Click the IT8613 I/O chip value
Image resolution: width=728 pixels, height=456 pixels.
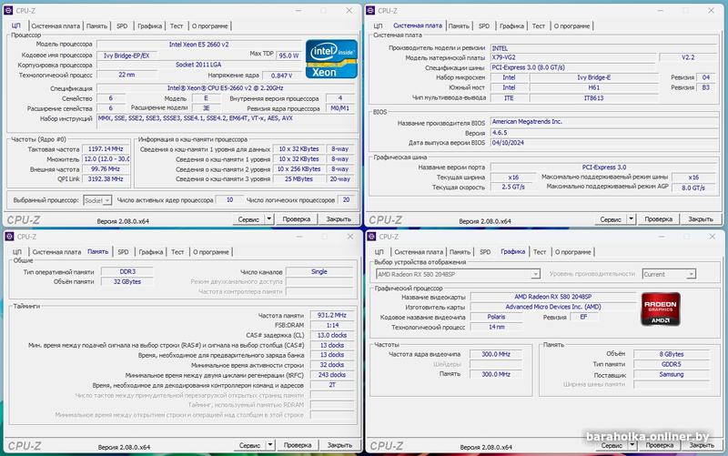(x=593, y=98)
